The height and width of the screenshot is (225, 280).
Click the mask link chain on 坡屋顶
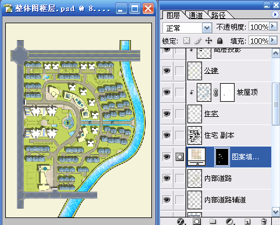[x=215, y=92]
